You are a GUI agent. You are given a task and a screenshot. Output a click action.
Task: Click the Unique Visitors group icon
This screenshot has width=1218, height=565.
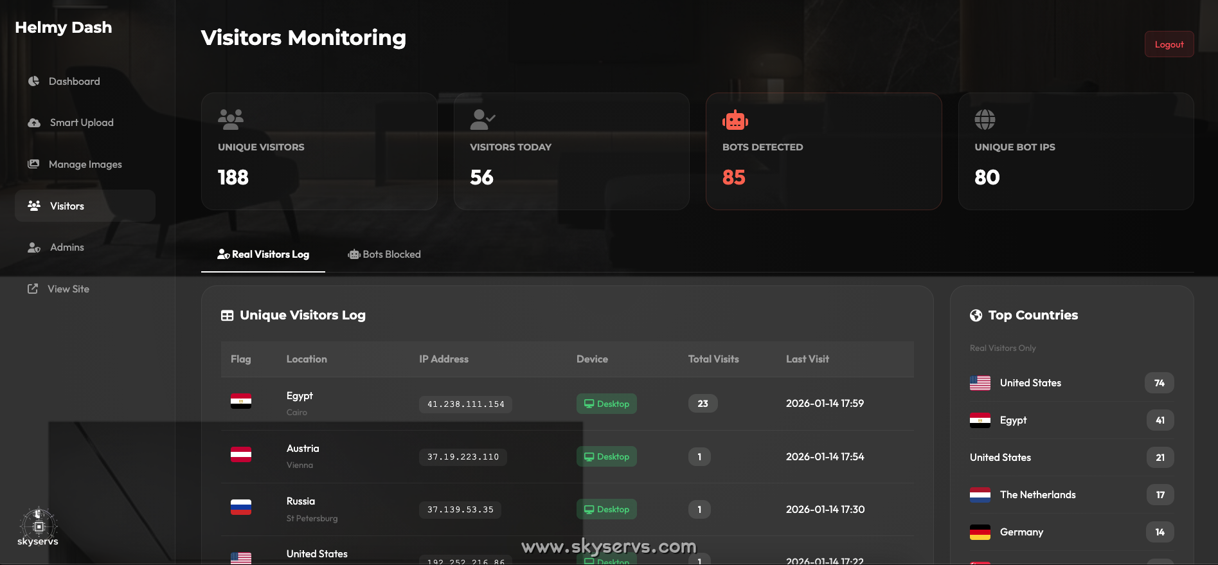[x=231, y=120]
